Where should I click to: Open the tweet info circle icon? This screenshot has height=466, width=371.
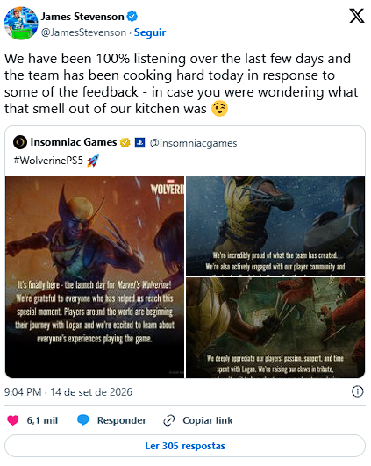[357, 391]
